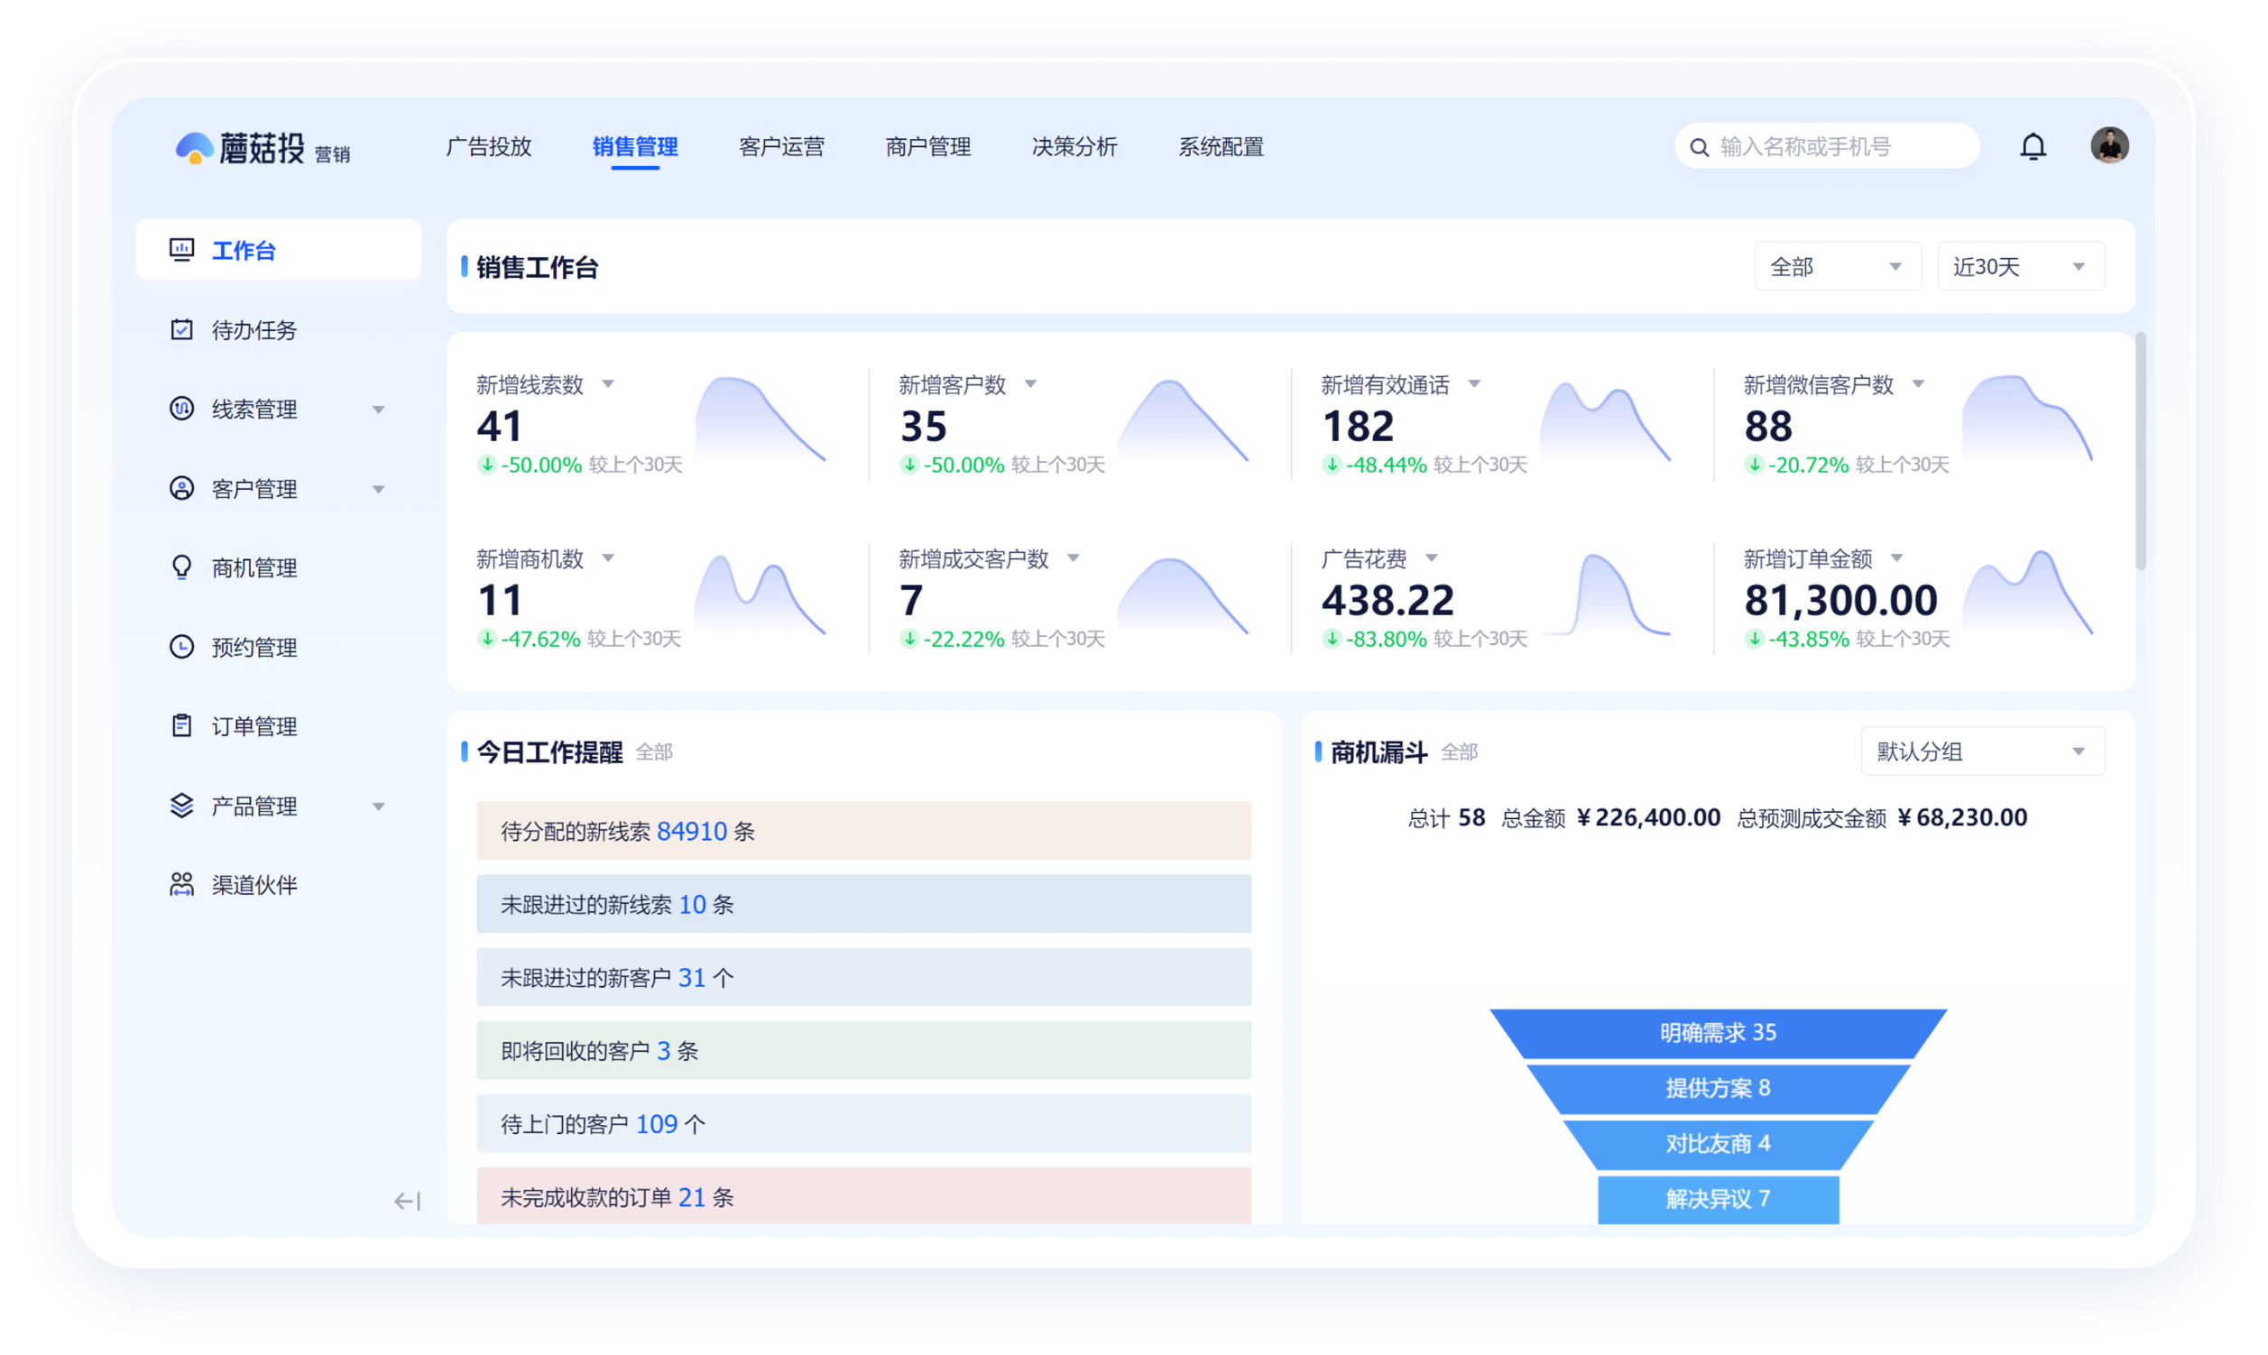2268x1355 pixels.
Task: Open the user avatar profile
Action: 2109,145
